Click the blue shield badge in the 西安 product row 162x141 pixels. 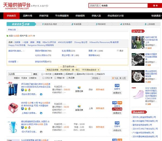(x=22, y=90)
